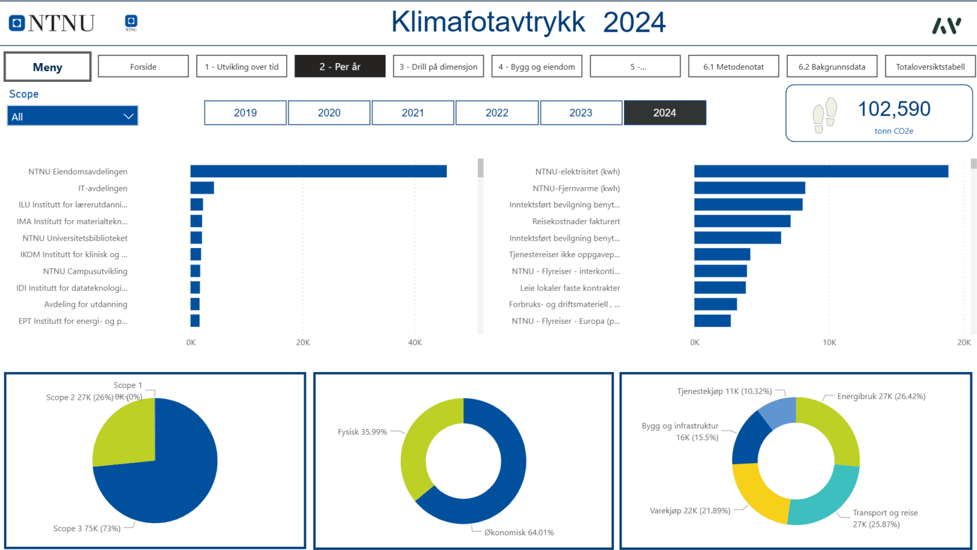
Task: Click the green logo at top right
Action: 946,26
